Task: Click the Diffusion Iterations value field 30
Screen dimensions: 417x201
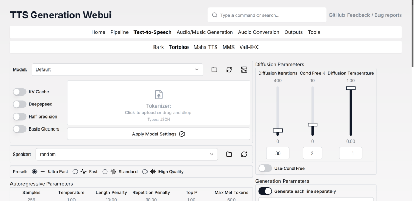Action: [x=278, y=153]
